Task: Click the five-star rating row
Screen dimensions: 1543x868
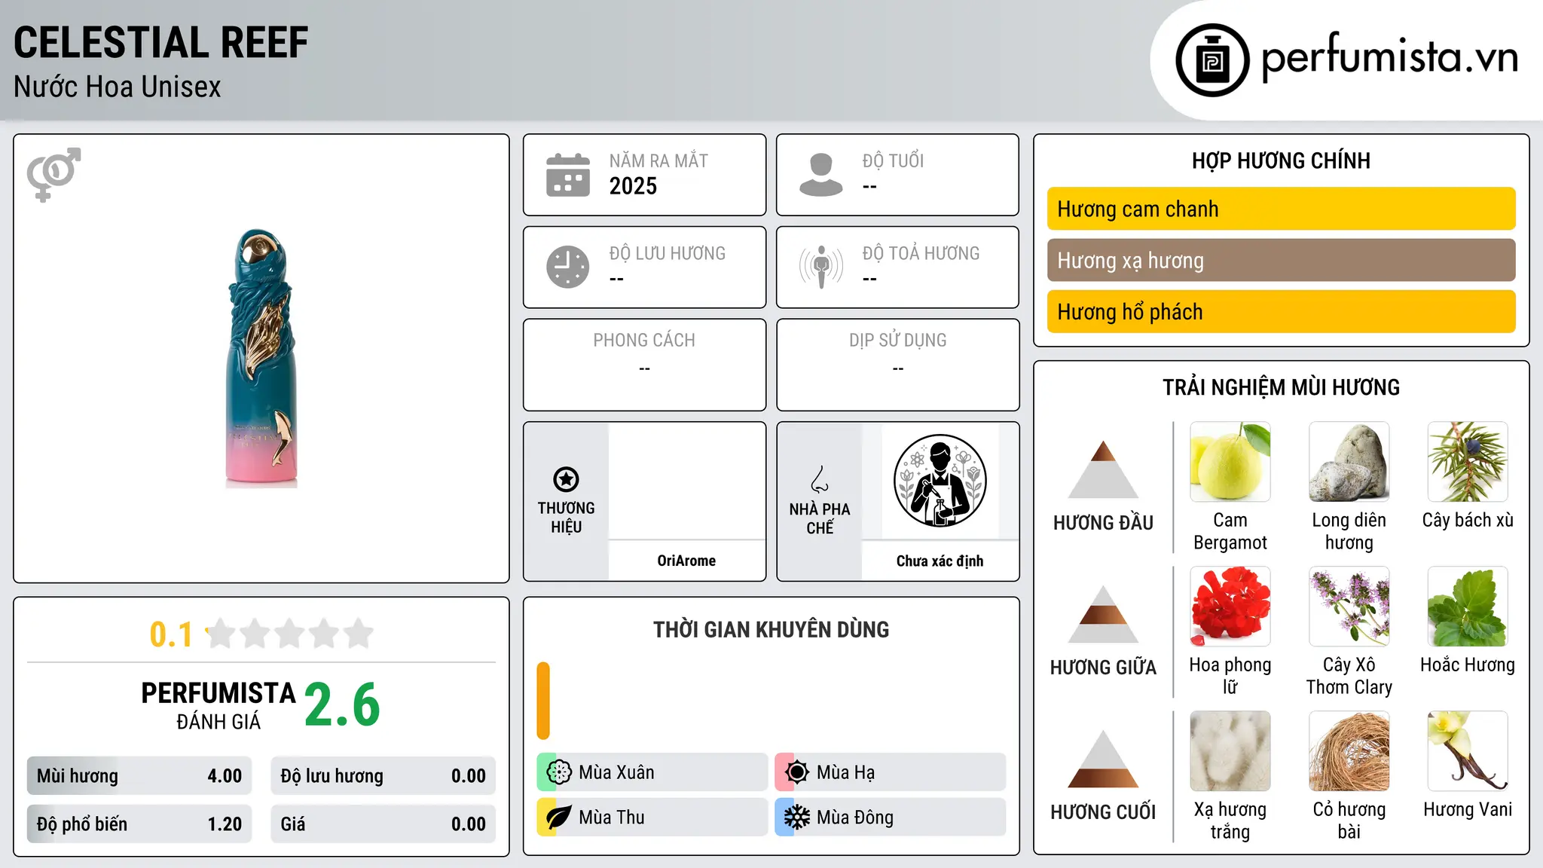Action: pyautogui.click(x=289, y=634)
